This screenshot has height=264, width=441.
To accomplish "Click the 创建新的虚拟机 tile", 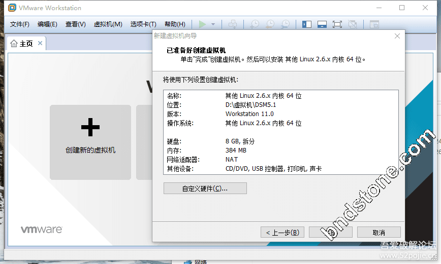I will coord(90,142).
